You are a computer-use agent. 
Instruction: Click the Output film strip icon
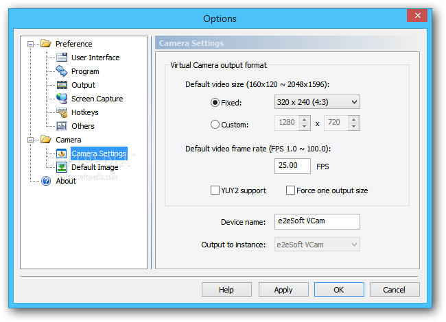point(62,85)
